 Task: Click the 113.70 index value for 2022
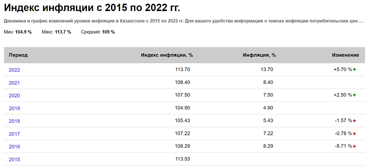[x=183, y=69]
